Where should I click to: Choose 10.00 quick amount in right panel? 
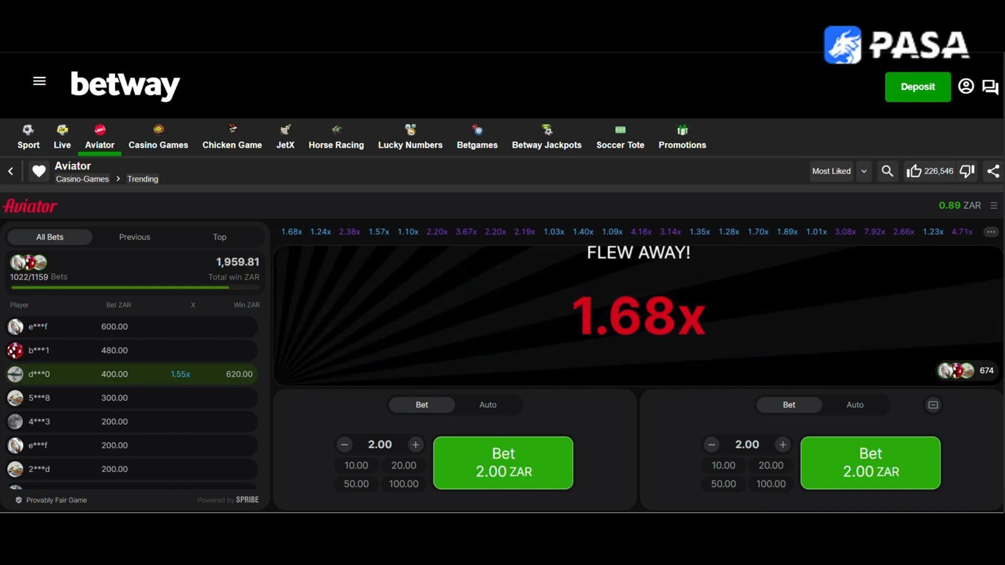pyautogui.click(x=723, y=466)
